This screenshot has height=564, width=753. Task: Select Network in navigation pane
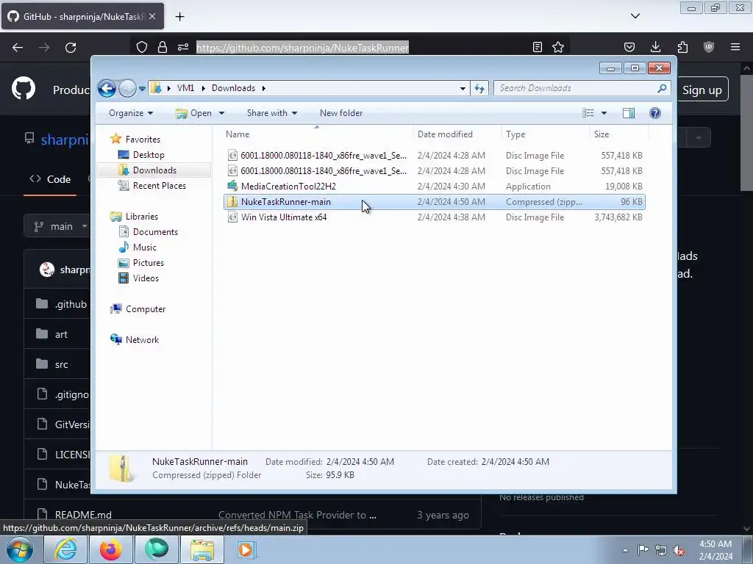142,339
